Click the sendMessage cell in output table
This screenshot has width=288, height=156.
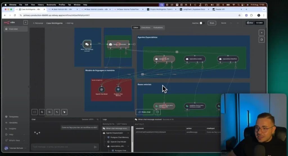[192, 132]
